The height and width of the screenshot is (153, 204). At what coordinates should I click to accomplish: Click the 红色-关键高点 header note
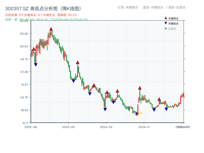[x=128, y=7]
